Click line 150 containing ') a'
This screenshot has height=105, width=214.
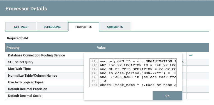tap(103, 81)
